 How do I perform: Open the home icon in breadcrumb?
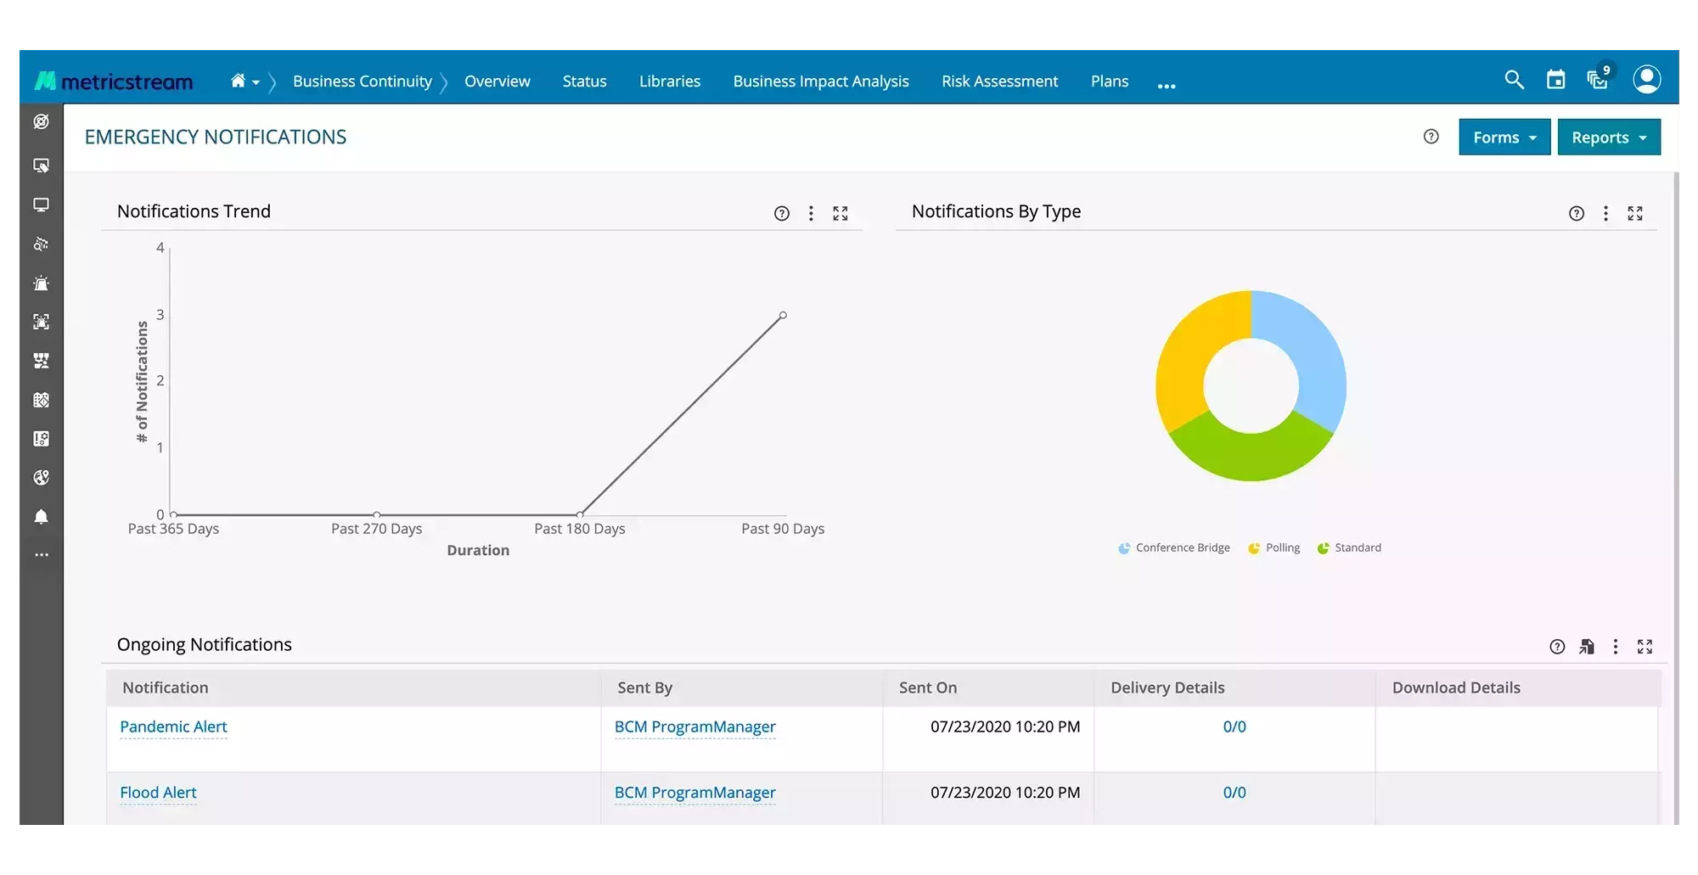tap(238, 81)
